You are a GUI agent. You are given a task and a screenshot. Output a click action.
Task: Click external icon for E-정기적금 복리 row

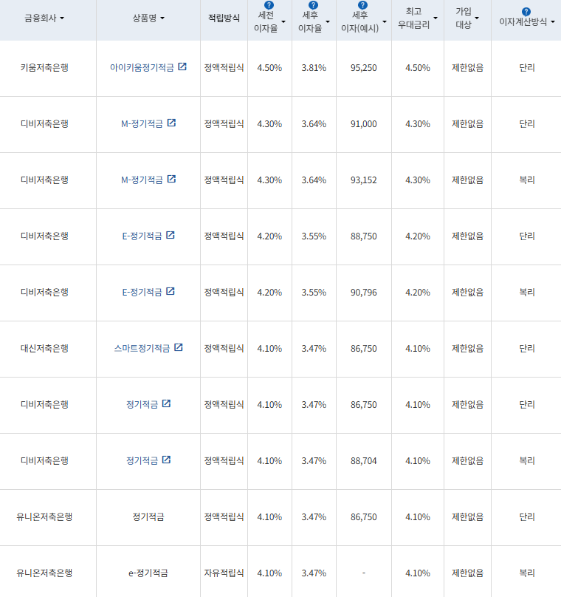(171, 291)
